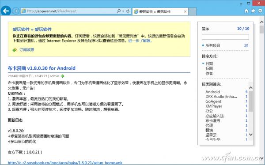Open 布卡漫画 v1.8.0.30 for Android title
The height and width of the screenshot is (165, 265).
pyautogui.click(x=42, y=68)
